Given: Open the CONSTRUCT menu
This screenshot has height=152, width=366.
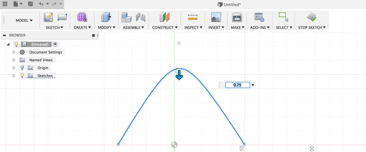Looking at the screenshot, I should 165,28.
